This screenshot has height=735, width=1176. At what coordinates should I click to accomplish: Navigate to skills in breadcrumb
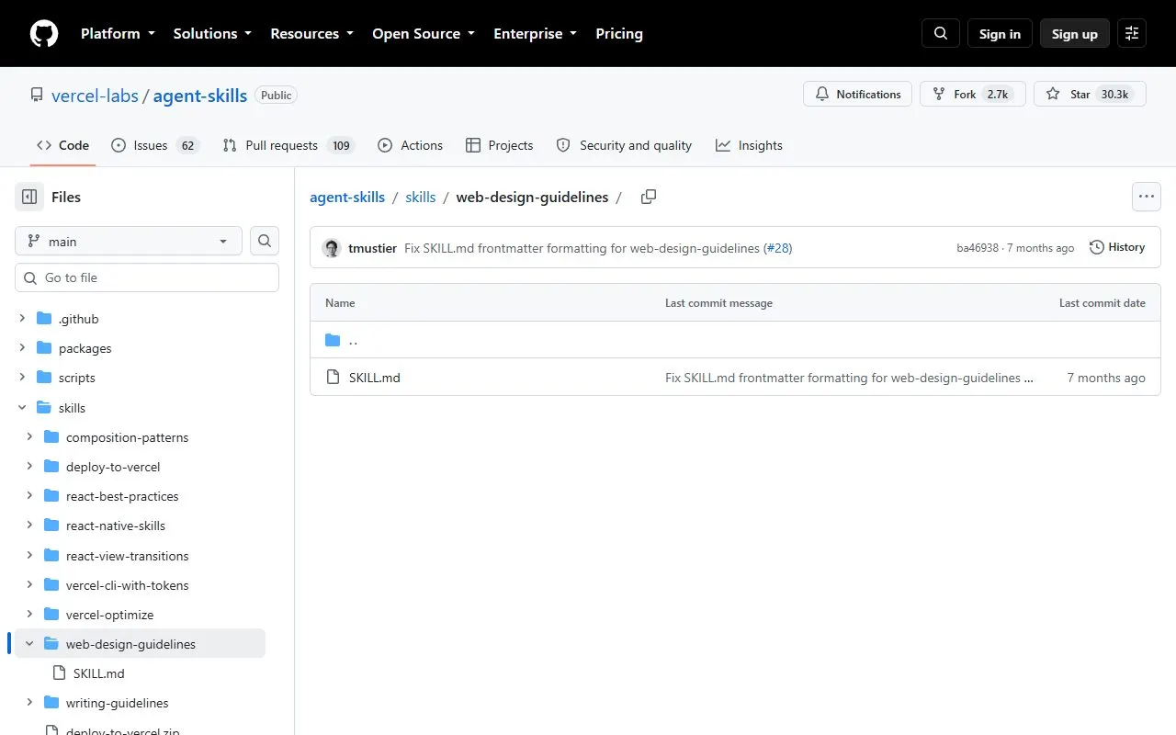421,197
